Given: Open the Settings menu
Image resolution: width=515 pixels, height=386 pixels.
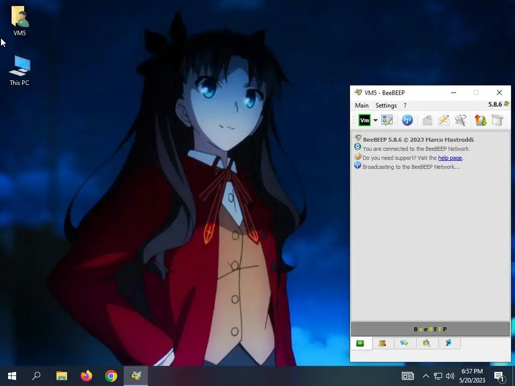Looking at the screenshot, I should (386, 106).
